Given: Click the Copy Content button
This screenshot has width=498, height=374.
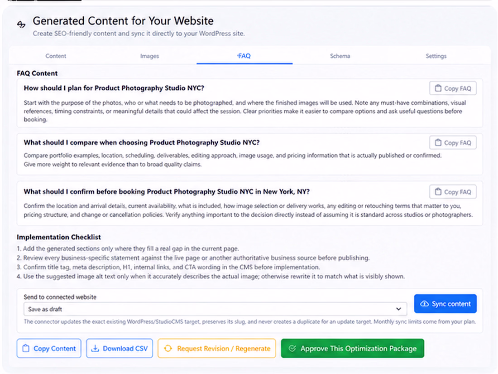Looking at the screenshot, I should click(49, 349).
